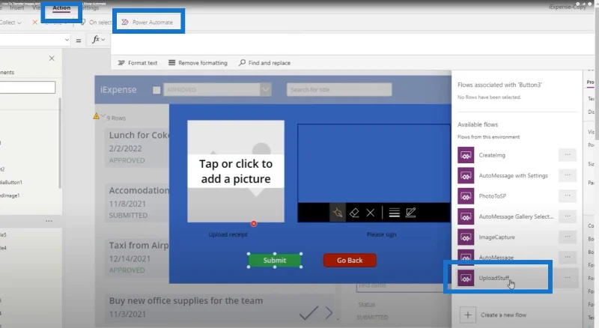
Task: Open more options for CreateImg flow
Action: pyautogui.click(x=568, y=155)
